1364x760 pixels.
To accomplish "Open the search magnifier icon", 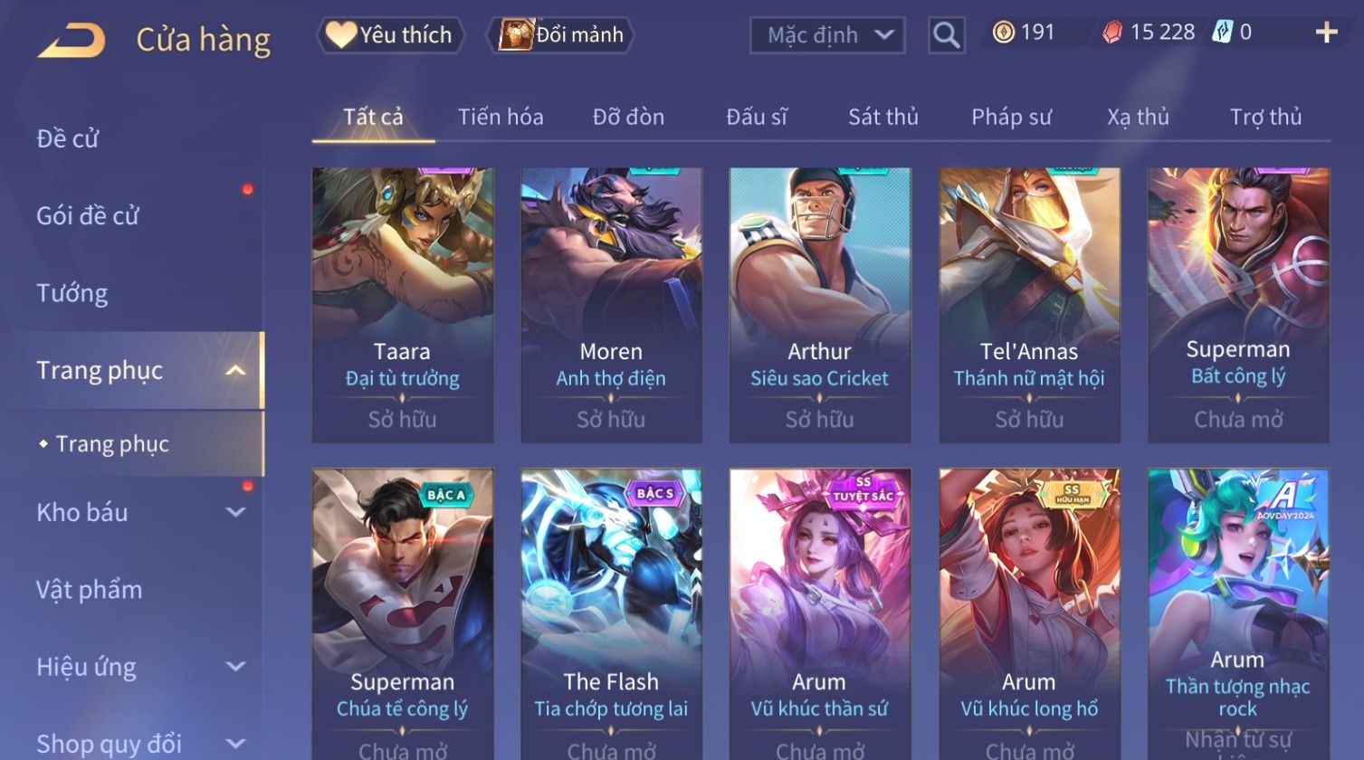I will 946,35.
